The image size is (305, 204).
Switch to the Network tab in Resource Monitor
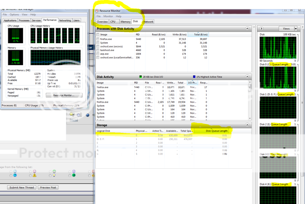pos(148,22)
